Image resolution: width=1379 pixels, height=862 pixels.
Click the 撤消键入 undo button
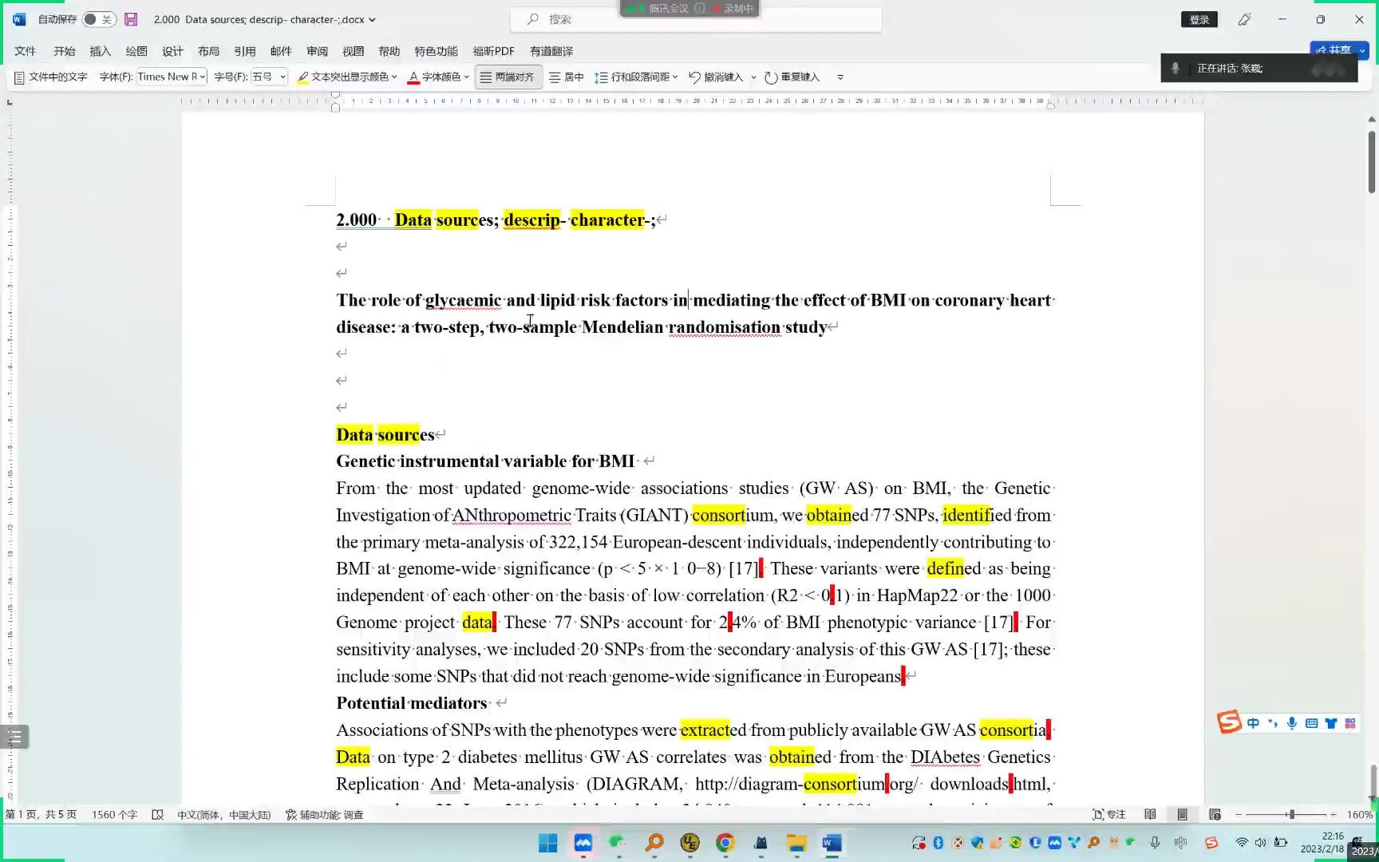click(716, 77)
